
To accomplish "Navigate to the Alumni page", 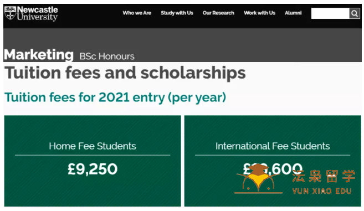I will click(293, 13).
